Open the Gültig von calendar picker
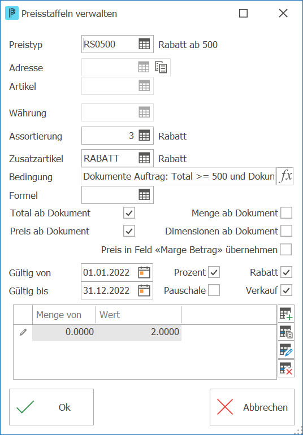The width and height of the screenshot is (303, 435). (144, 272)
